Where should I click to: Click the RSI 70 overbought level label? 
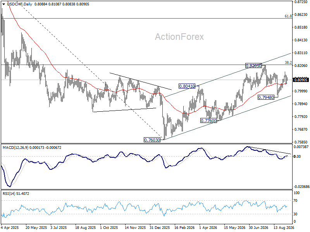[x=295, y=201]
